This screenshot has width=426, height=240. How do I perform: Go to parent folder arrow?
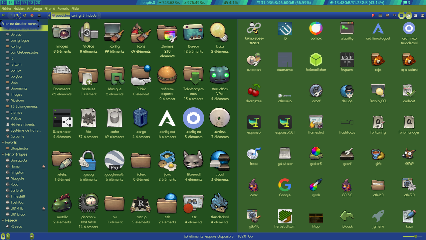18,15
